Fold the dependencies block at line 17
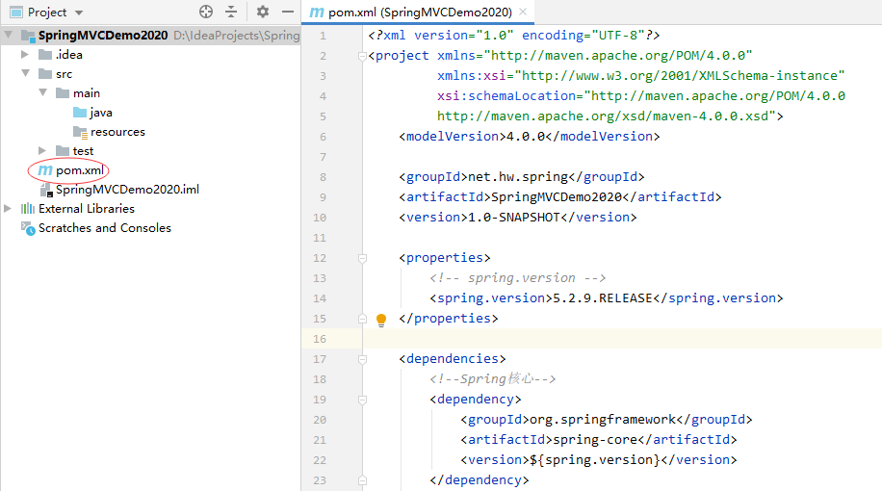This screenshot has height=491, width=882. click(362, 359)
